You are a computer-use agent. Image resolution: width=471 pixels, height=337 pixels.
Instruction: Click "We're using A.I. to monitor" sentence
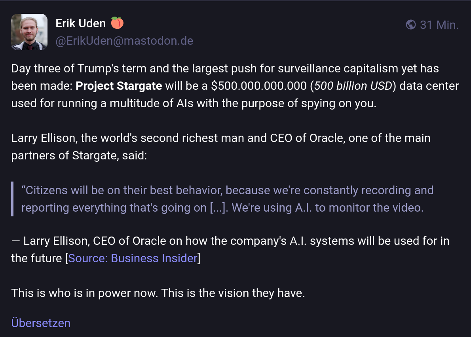(x=327, y=208)
